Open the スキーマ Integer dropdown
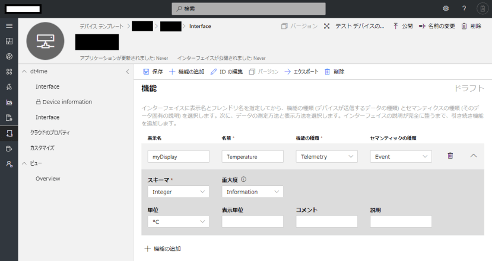The height and width of the screenshot is (261, 492). pyautogui.click(x=178, y=192)
